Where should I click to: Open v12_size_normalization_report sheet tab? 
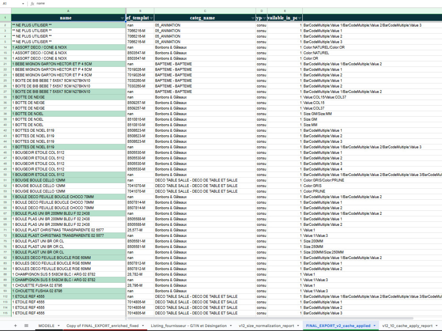tap(267, 326)
